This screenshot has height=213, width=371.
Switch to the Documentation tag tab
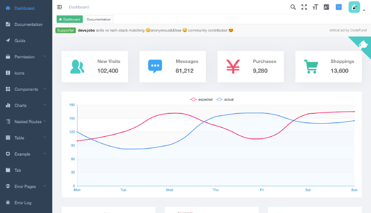99,19
